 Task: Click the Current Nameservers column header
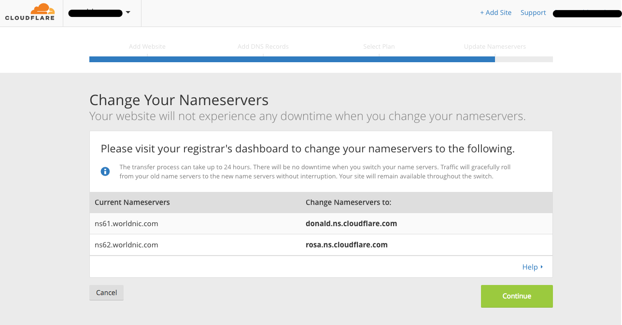click(x=132, y=203)
